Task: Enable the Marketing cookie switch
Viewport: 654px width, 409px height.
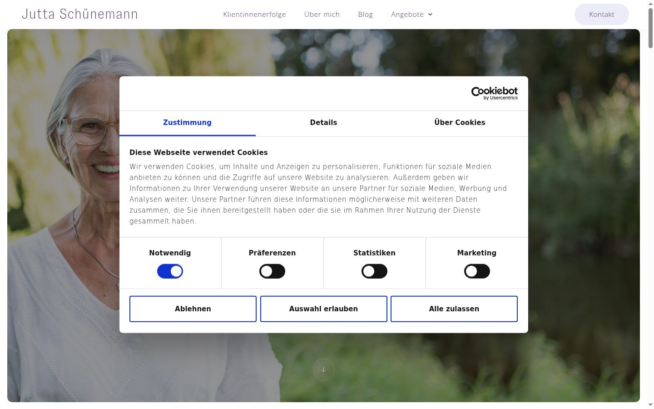Action: [477, 271]
